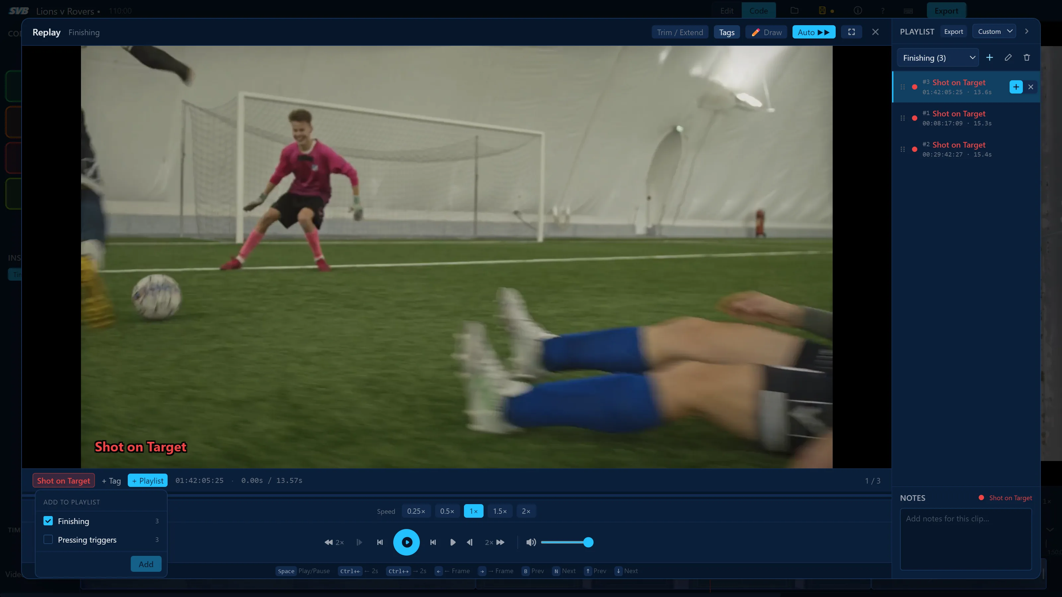Screen dimensions: 1062x597
Task: Open info icon in main window toolbar
Action: coord(858,11)
